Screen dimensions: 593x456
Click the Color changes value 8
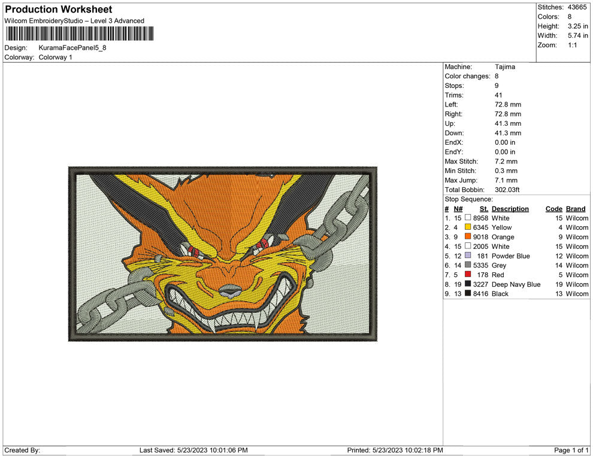497,76
